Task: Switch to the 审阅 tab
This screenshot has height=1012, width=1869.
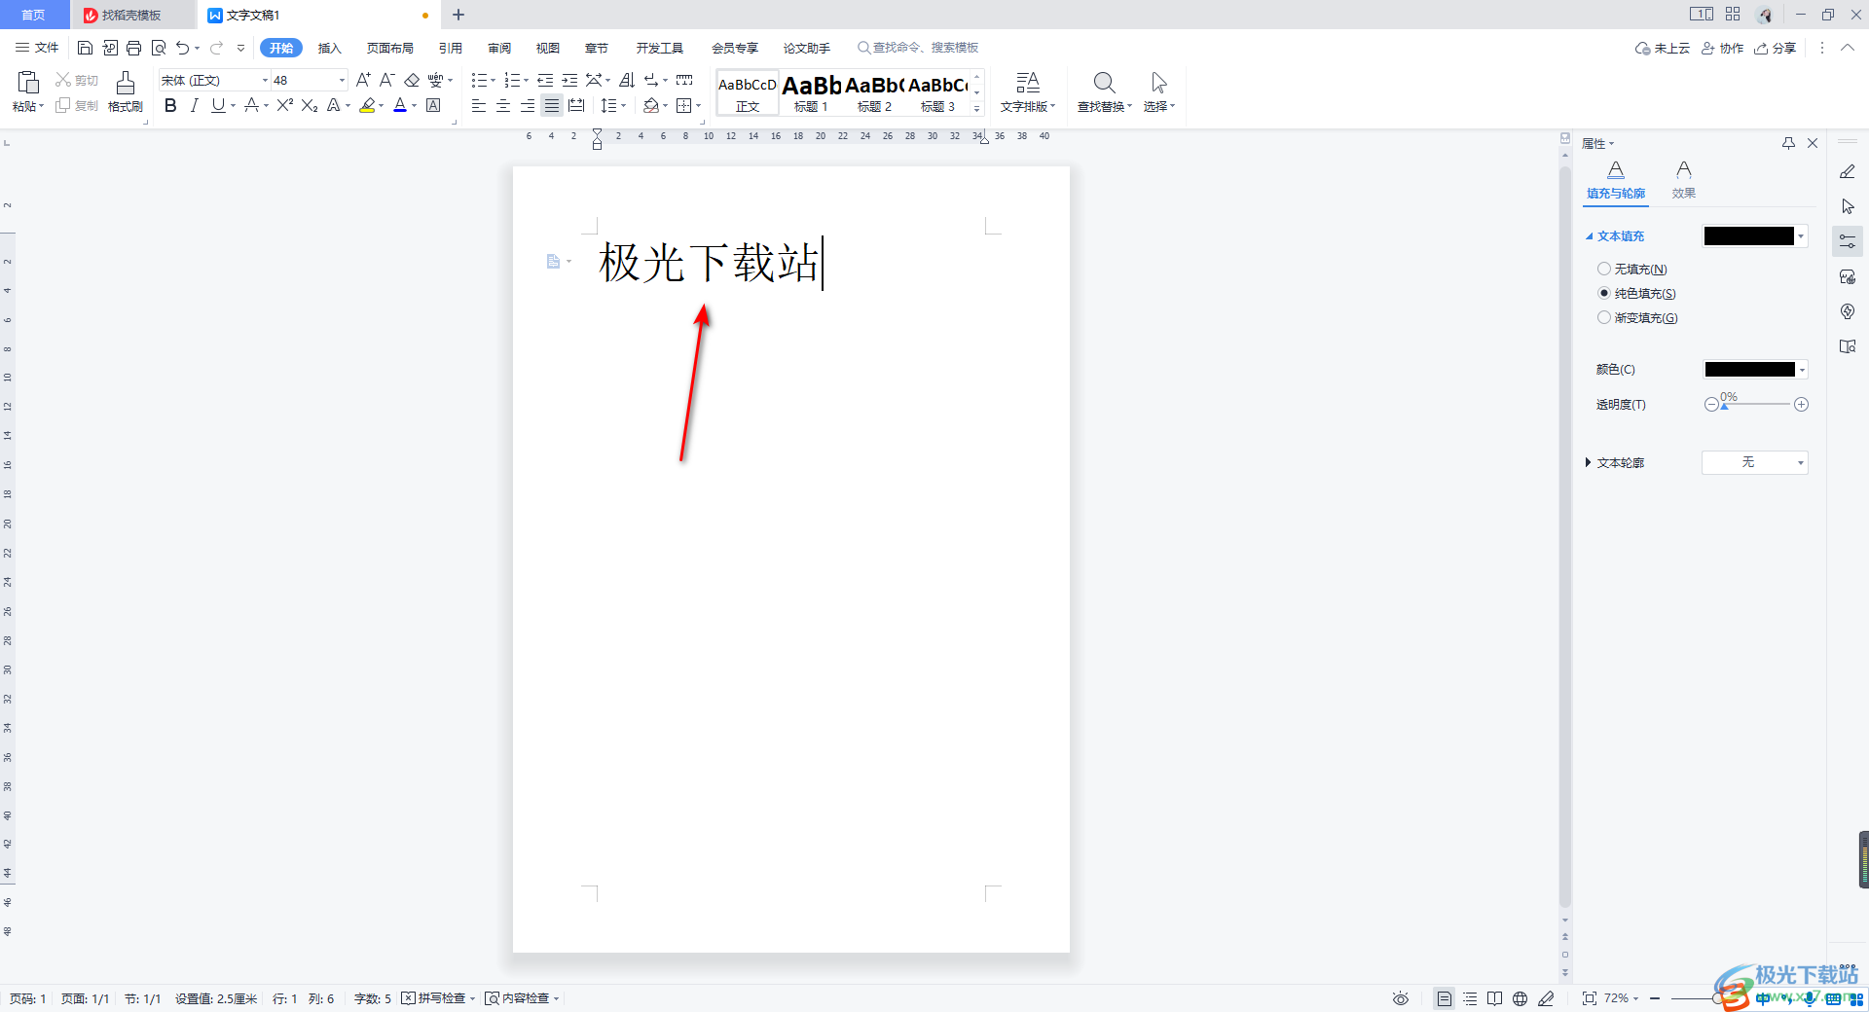Action: 499,48
